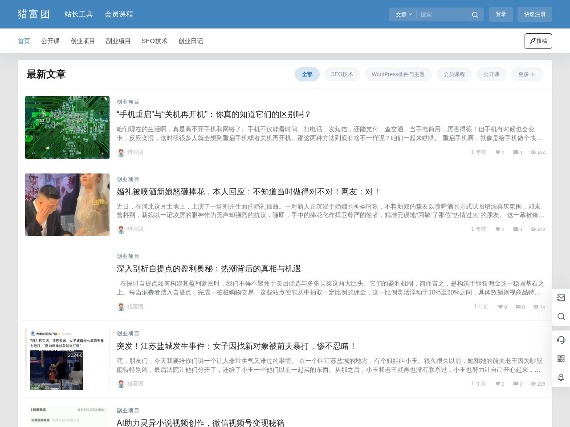
Task: Click 创业项目 tag above 手机重启 article
Action: tap(128, 102)
